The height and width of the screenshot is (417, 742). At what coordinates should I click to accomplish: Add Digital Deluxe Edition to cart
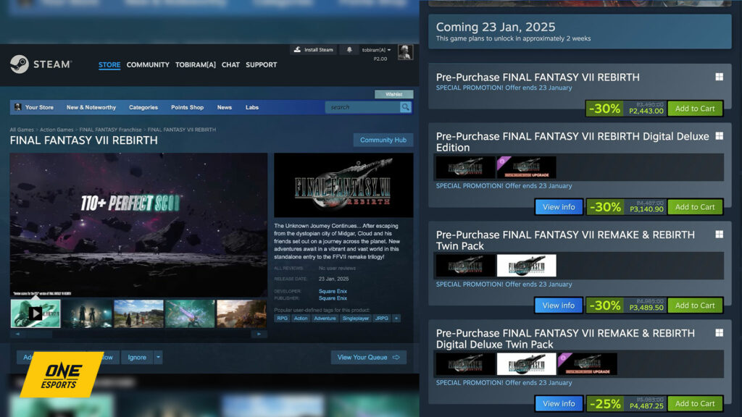coord(695,206)
